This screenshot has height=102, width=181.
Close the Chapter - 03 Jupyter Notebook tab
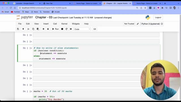130,3
